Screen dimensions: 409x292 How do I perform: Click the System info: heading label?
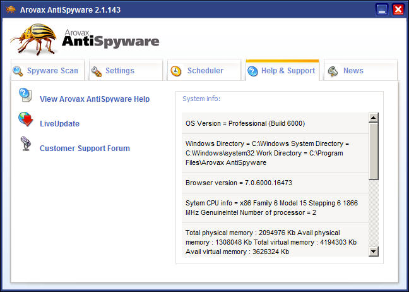[201, 99]
